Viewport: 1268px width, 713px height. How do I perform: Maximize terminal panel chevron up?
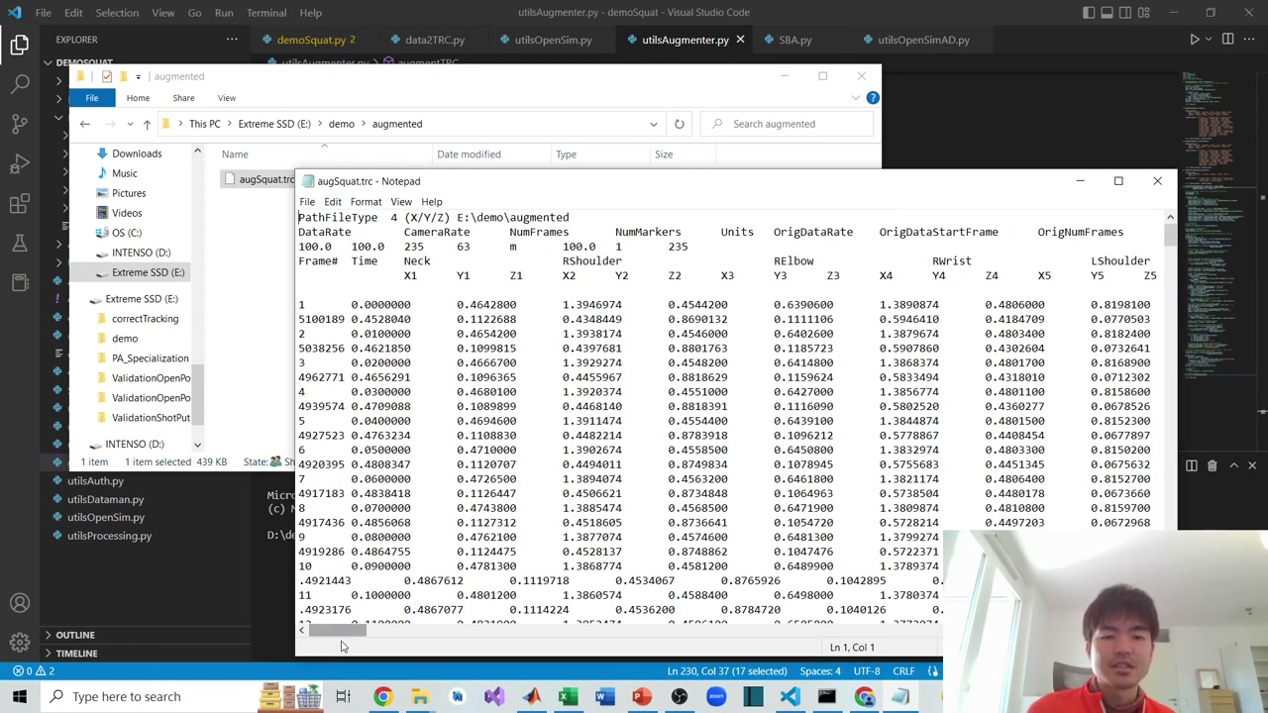click(x=1233, y=465)
